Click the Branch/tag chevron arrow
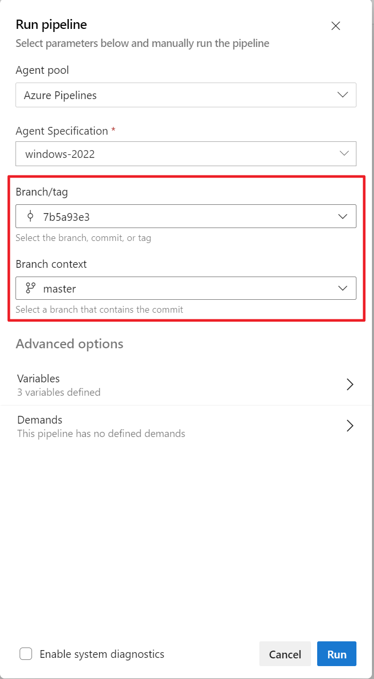 click(x=342, y=217)
